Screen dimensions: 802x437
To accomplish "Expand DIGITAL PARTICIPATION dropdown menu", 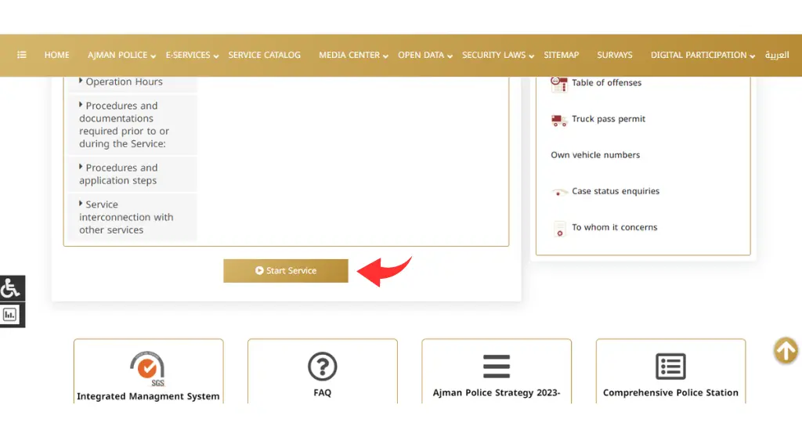I will click(x=703, y=55).
